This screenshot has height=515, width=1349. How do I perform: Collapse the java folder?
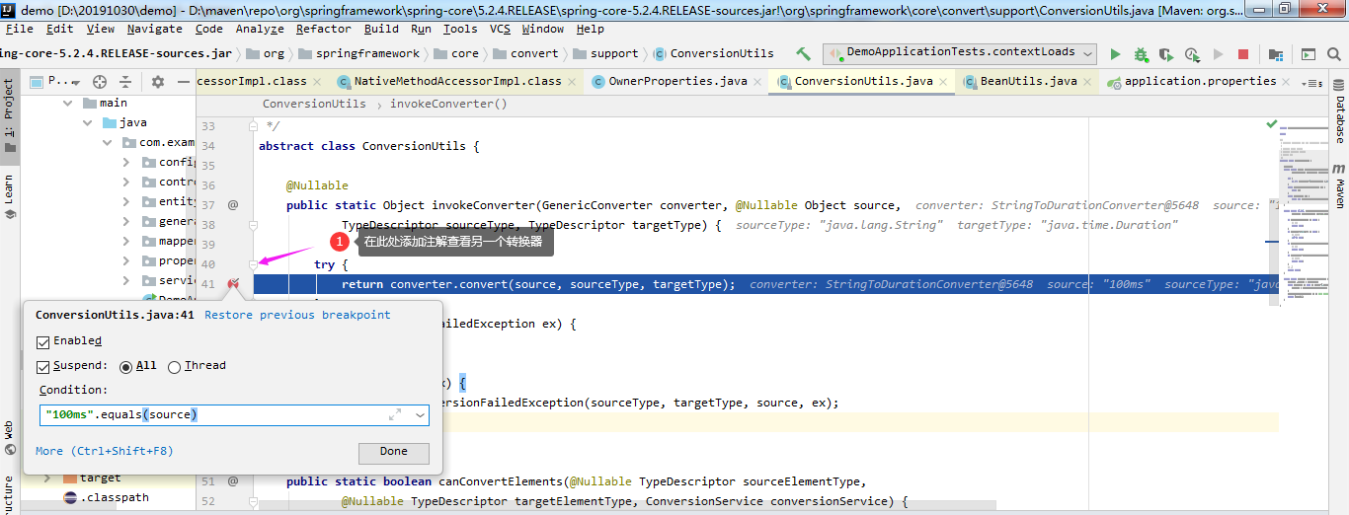point(88,122)
